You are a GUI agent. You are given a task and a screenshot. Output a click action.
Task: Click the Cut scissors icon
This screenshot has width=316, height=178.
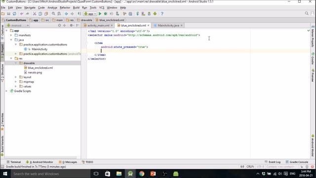[x=35, y=14]
